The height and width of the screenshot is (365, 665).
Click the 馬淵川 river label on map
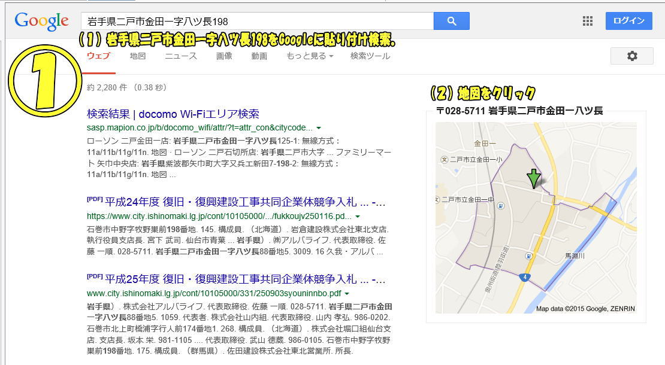pyautogui.click(x=575, y=255)
